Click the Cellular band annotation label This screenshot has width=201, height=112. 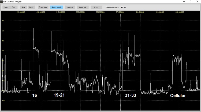tap(178, 95)
